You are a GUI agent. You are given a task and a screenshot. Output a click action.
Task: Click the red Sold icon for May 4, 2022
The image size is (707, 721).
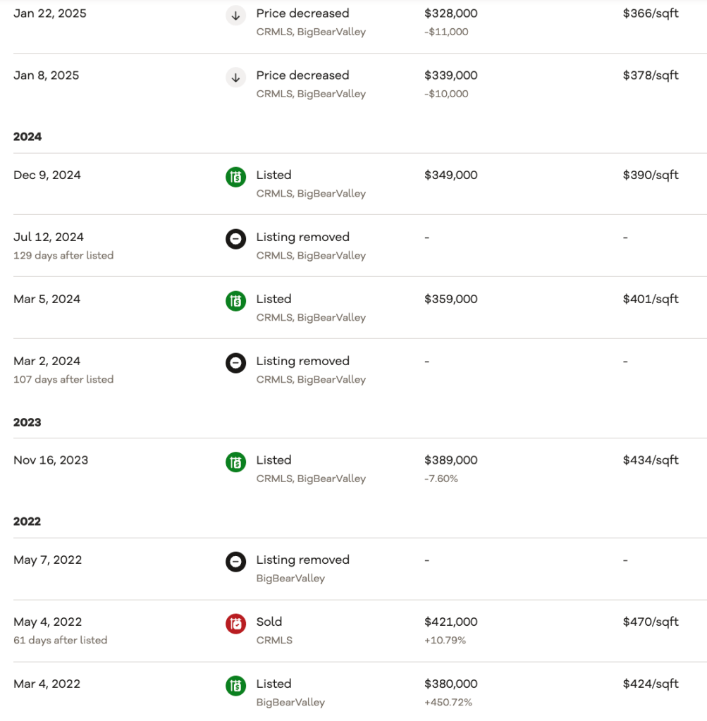[235, 624]
